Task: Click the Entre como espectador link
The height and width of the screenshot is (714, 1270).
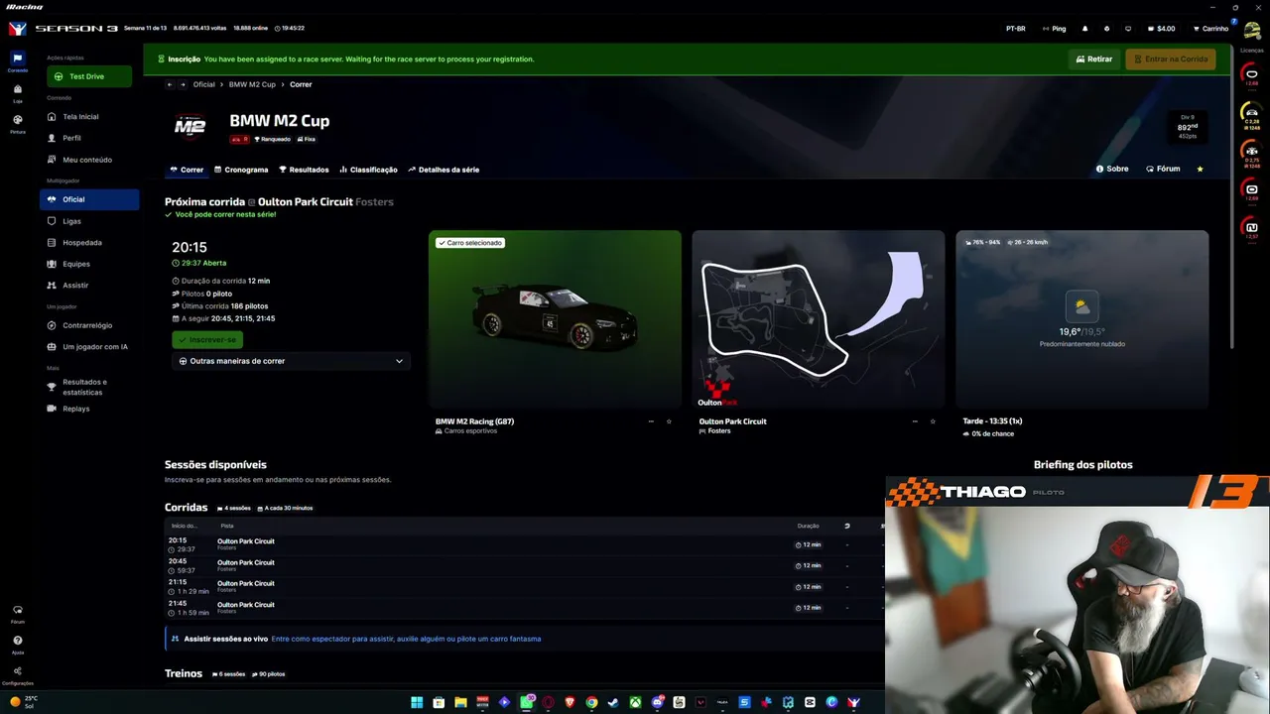Action: click(x=406, y=639)
